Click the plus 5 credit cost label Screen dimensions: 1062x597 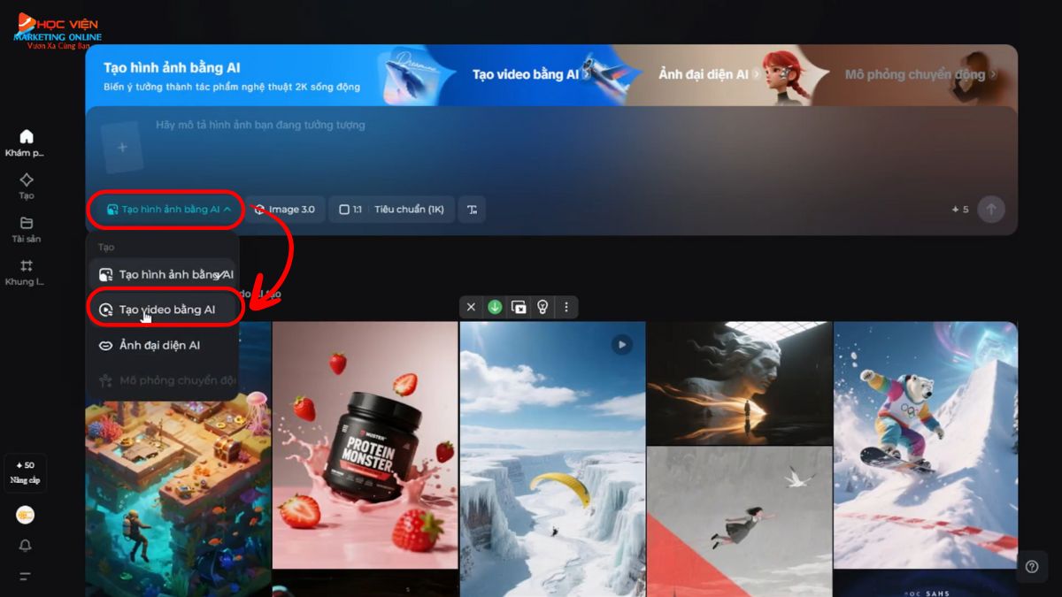click(960, 210)
